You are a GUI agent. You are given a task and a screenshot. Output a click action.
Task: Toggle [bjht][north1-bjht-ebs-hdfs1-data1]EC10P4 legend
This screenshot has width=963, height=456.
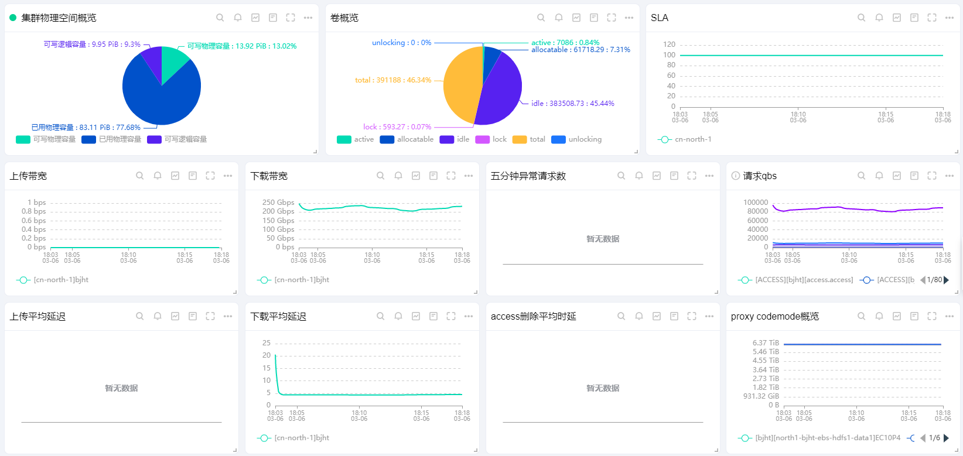pyautogui.click(x=819, y=438)
